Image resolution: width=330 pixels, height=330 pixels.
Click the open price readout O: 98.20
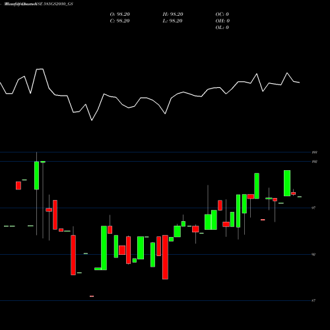tap(120, 15)
